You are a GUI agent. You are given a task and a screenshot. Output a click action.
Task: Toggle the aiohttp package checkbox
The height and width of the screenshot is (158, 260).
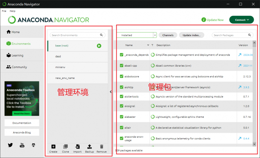pos(122,87)
